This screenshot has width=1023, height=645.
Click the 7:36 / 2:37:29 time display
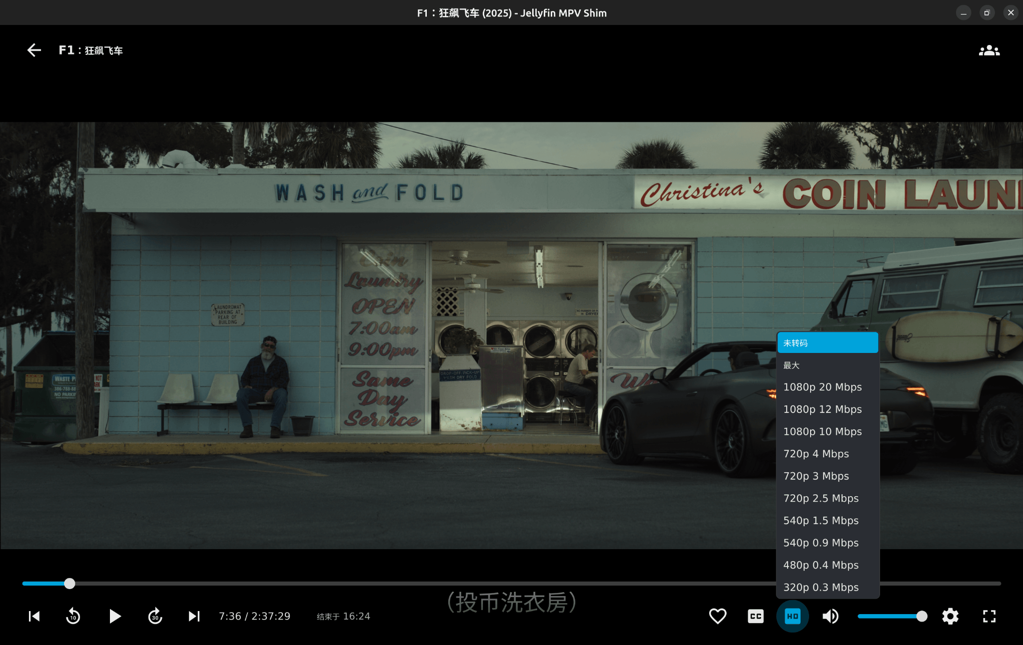[x=254, y=616]
